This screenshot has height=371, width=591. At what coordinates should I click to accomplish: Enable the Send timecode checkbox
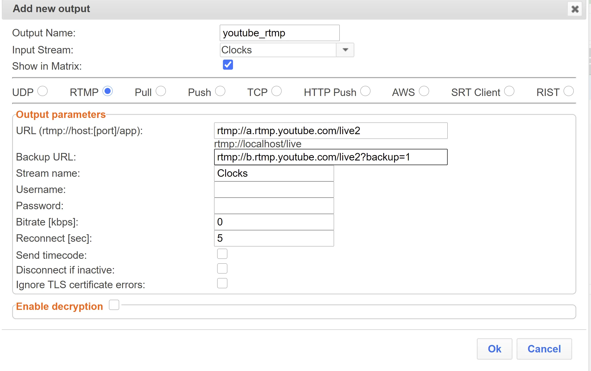(x=222, y=254)
